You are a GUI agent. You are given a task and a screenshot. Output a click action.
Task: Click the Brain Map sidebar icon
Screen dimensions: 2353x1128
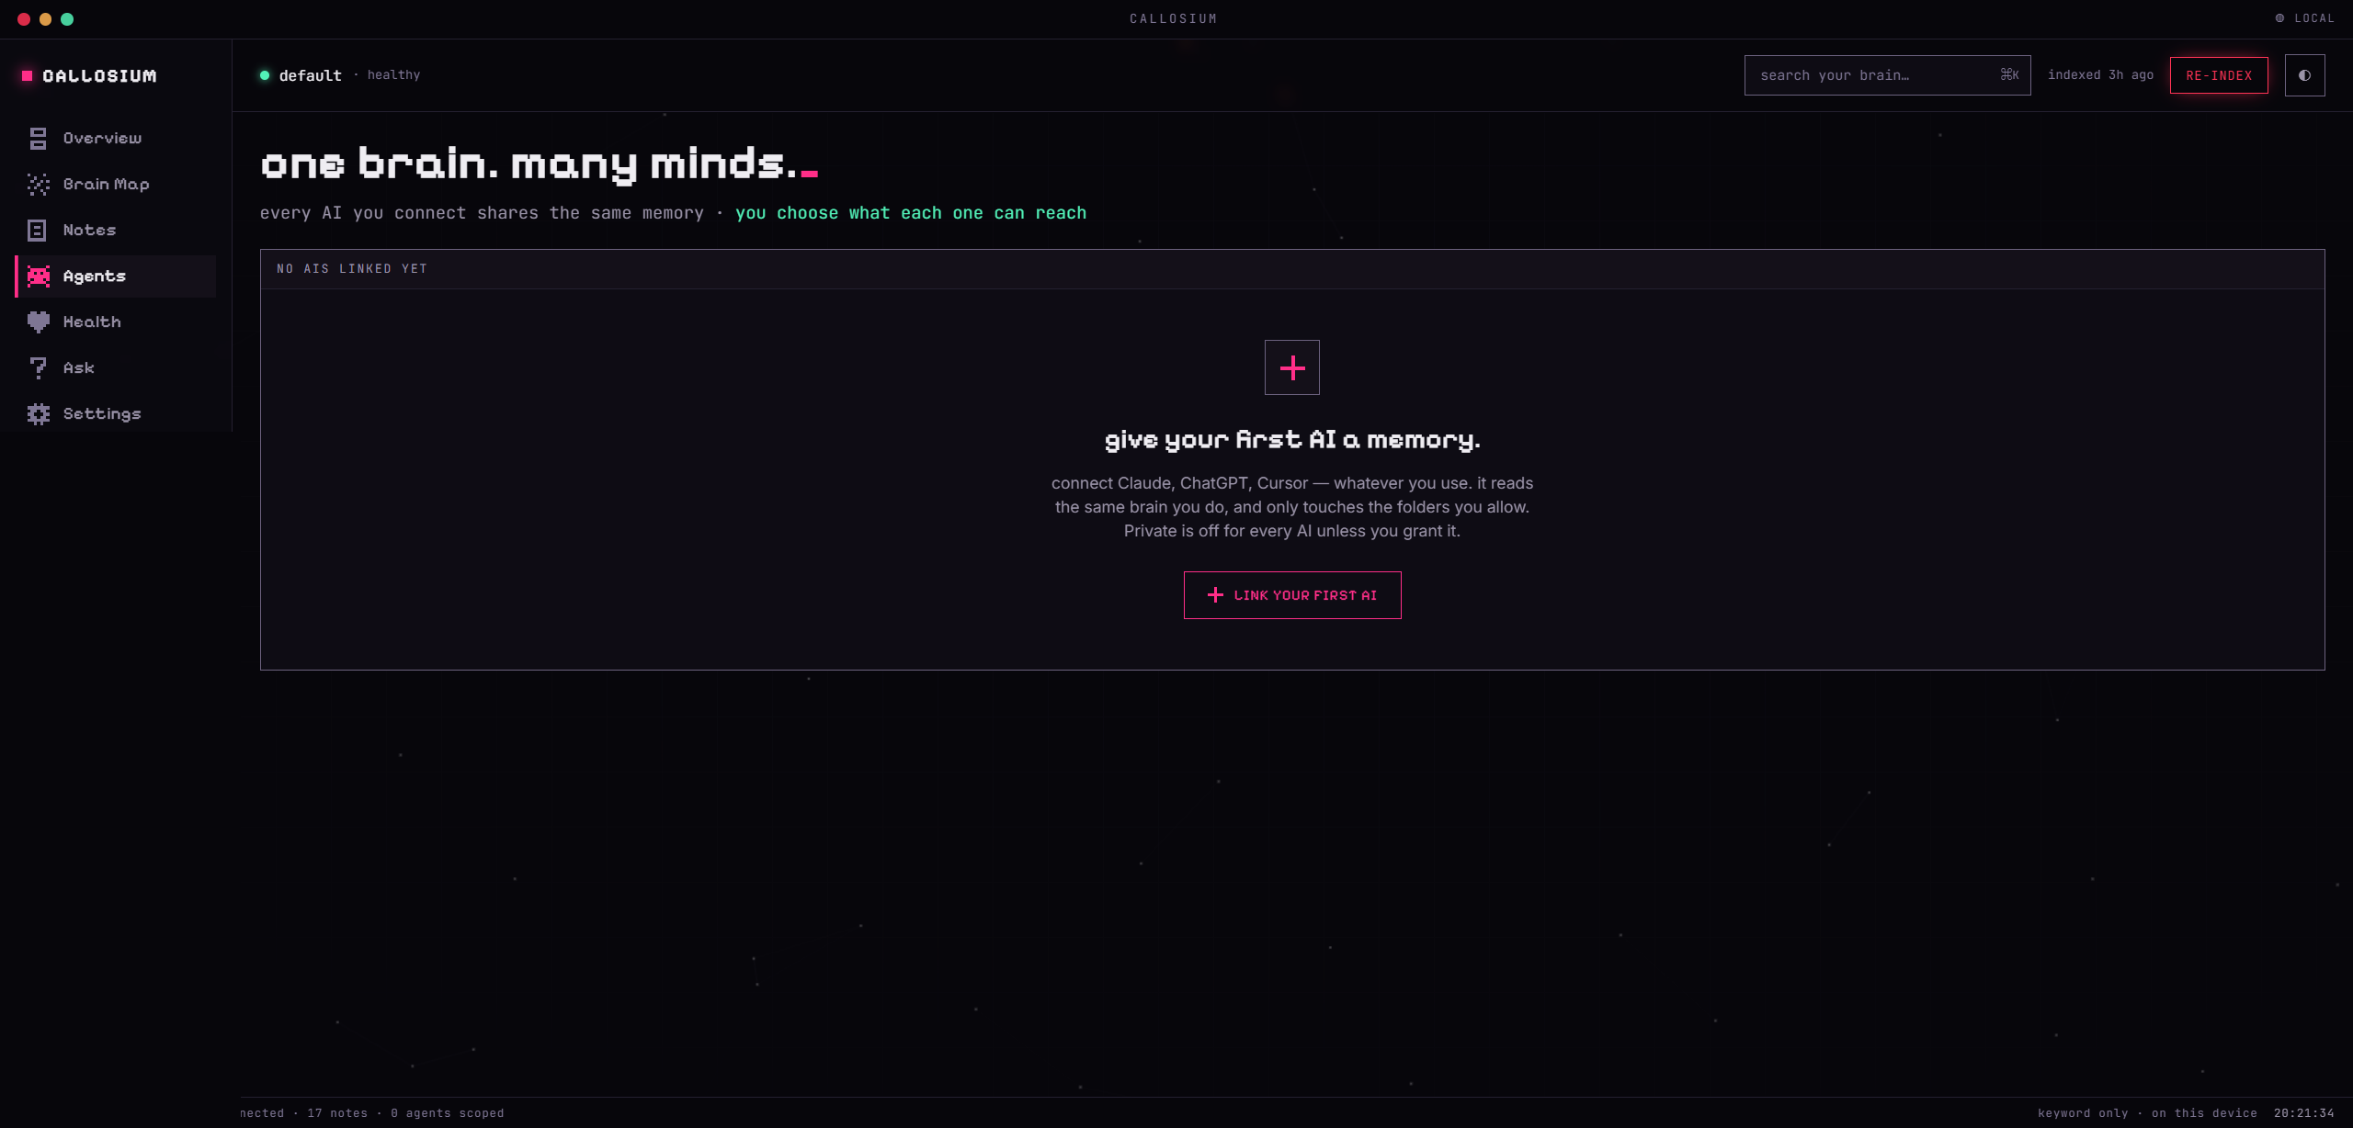click(x=38, y=184)
